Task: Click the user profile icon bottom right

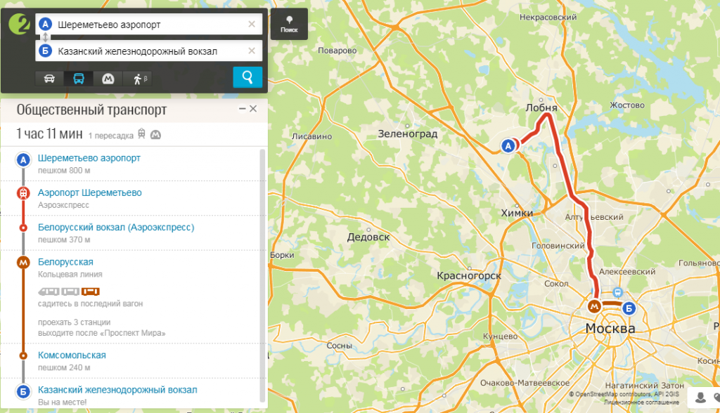Action: (700, 398)
